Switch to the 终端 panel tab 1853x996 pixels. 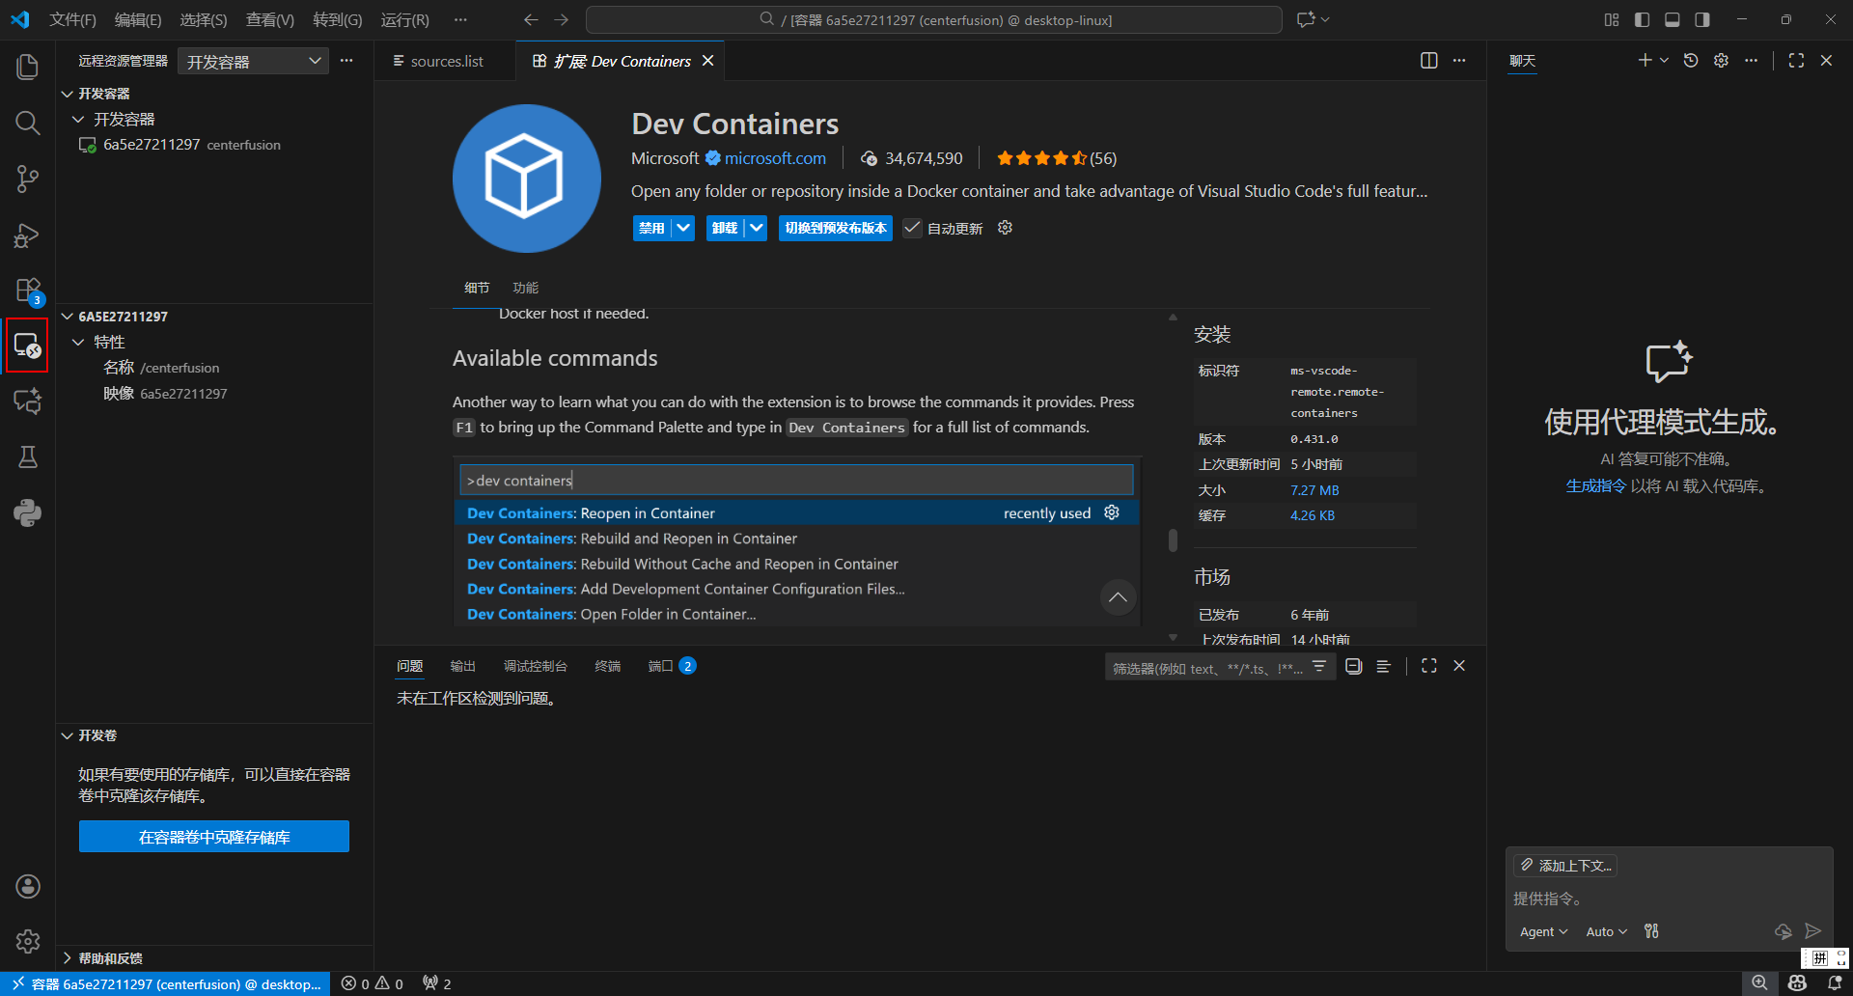coord(608,666)
